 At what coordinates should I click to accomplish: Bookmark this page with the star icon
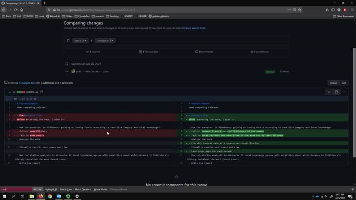pyautogui.click(x=300, y=10)
